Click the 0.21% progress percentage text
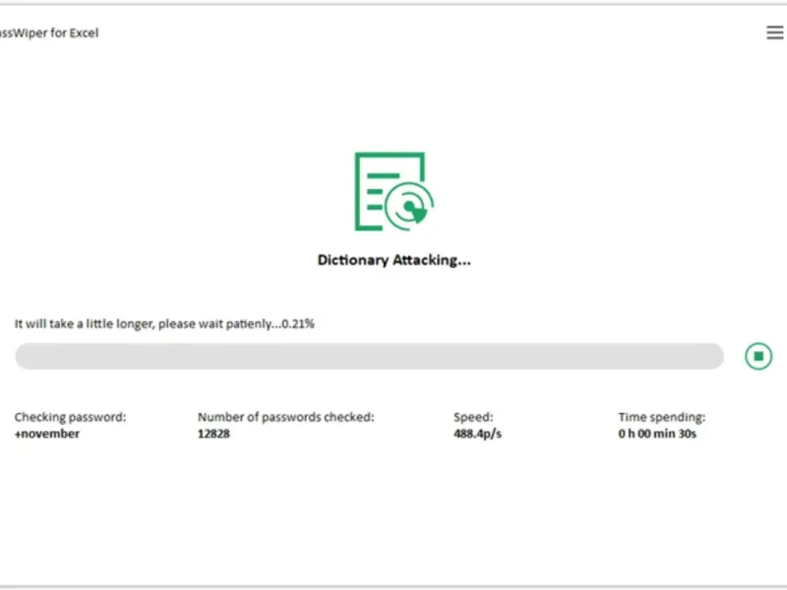787x590 pixels. click(x=297, y=324)
